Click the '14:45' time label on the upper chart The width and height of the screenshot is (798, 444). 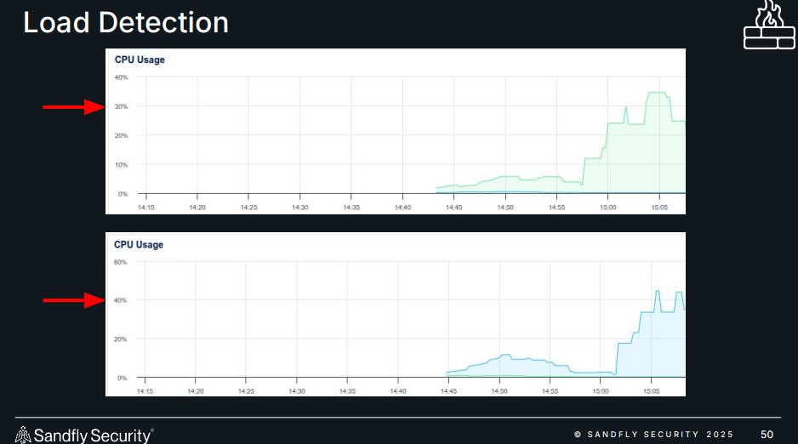(x=454, y=208)
